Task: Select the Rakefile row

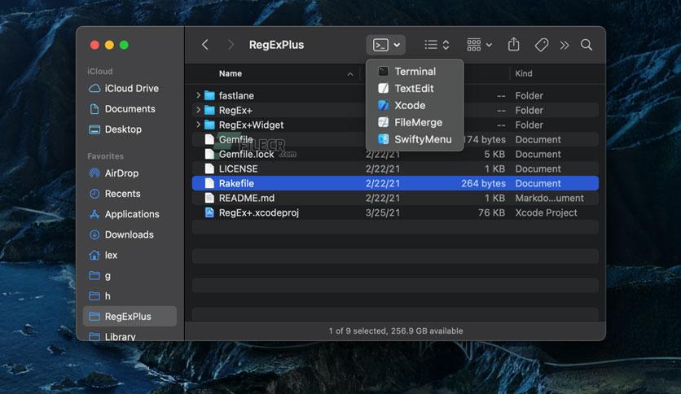Action: click(395, 183)
